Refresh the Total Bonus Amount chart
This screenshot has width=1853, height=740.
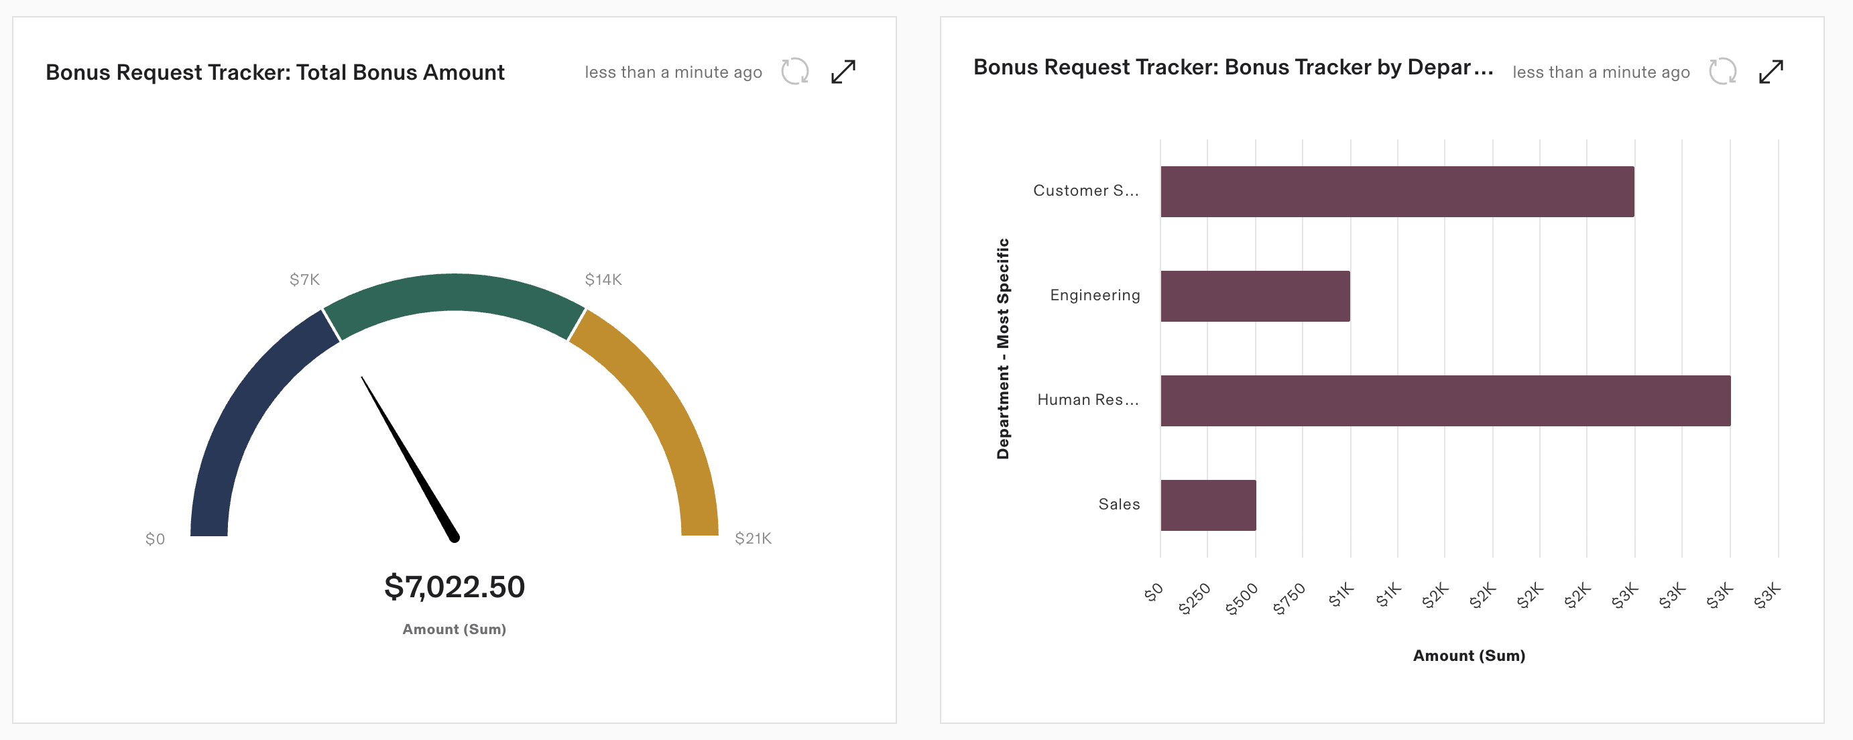point(795,71)
